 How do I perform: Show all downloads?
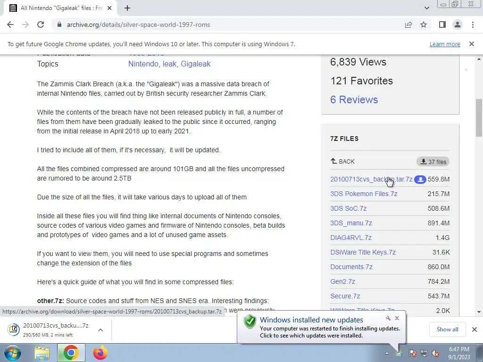coord(447,329)
